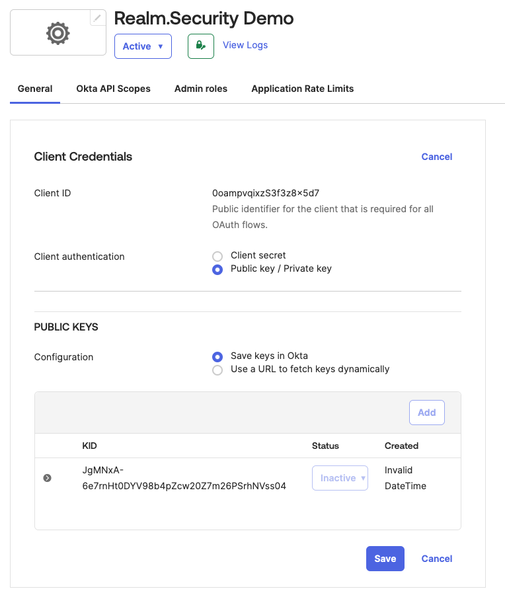Screen dimensions: 505x595
Task: Open the Active status dropdown
Action: pos(143,46)
